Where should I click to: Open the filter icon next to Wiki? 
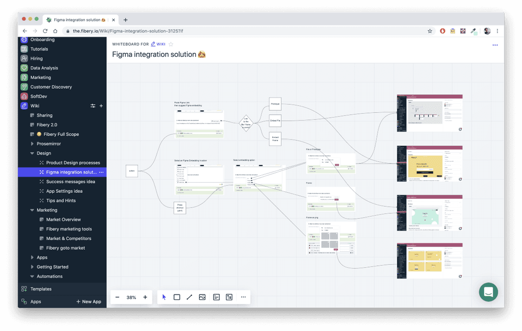click(x=93, y=106)
